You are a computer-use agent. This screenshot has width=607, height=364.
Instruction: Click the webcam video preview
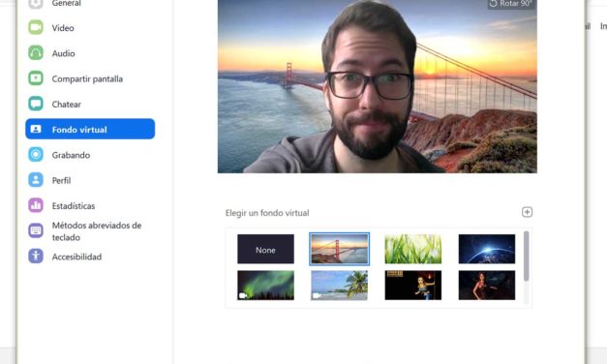[x=378, y=86]
